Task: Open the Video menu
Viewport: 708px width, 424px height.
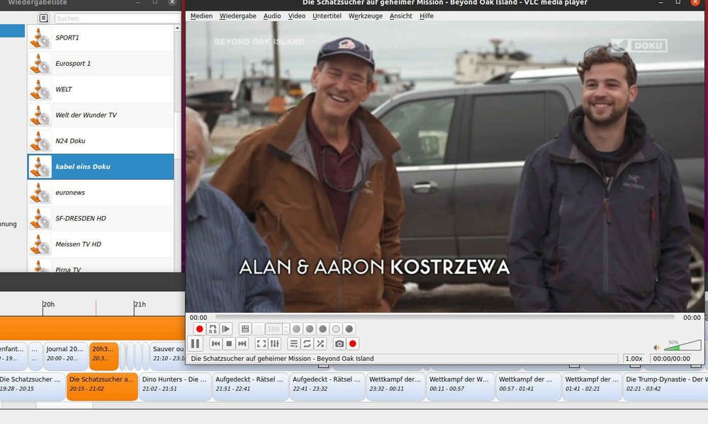Action: pos(297,16)
